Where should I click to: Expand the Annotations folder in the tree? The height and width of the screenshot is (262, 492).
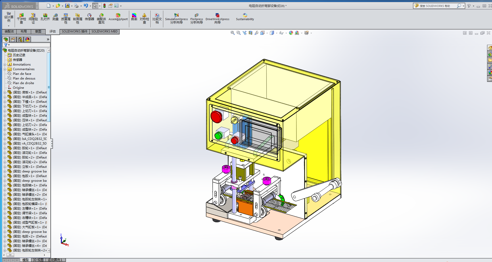click(5, 65)
